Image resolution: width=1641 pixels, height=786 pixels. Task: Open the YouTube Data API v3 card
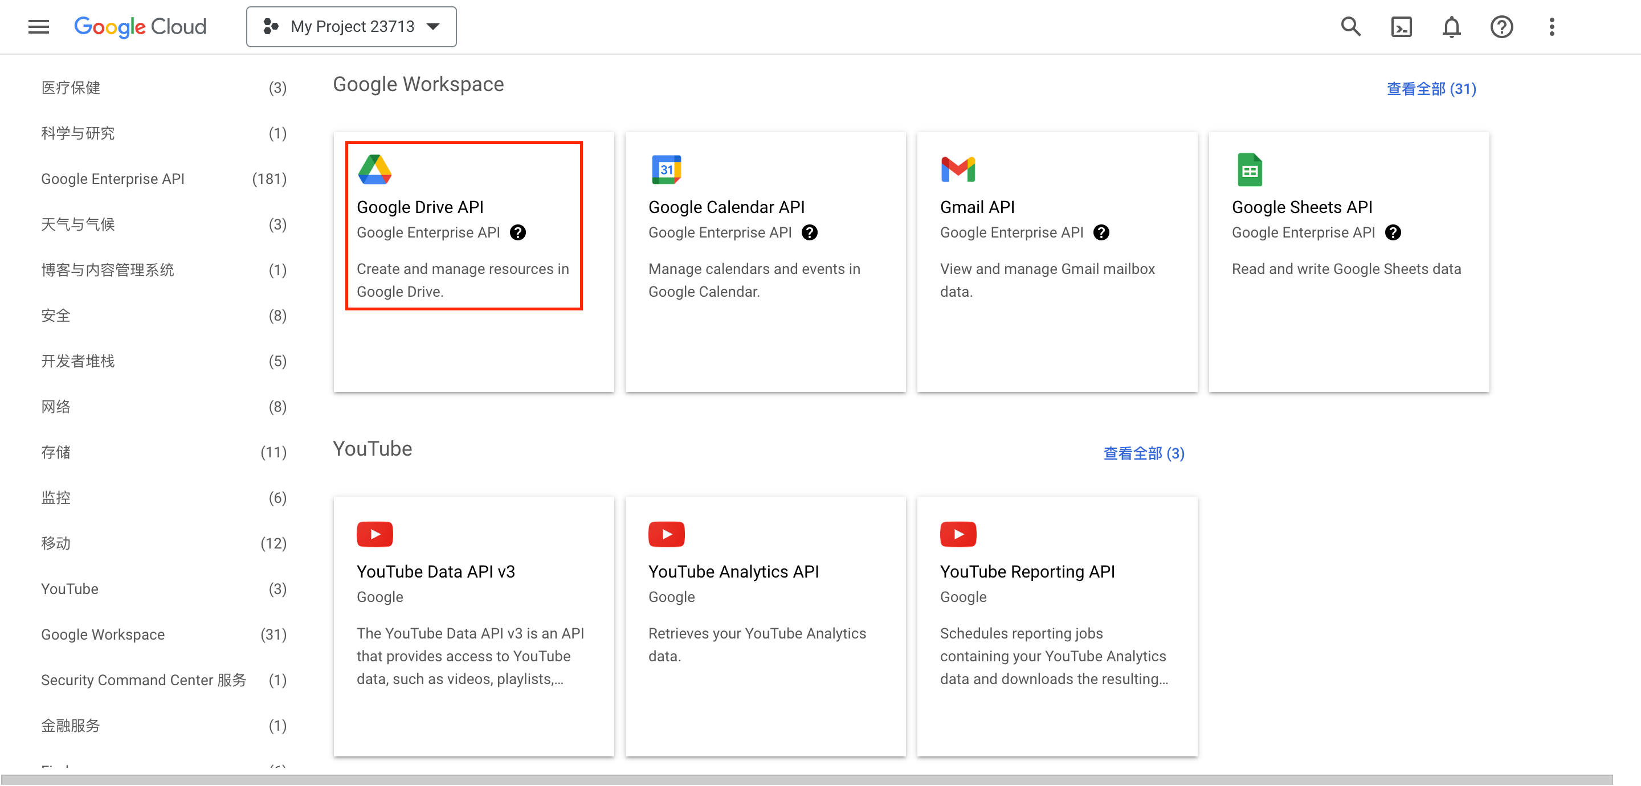[x=474, y=627]
